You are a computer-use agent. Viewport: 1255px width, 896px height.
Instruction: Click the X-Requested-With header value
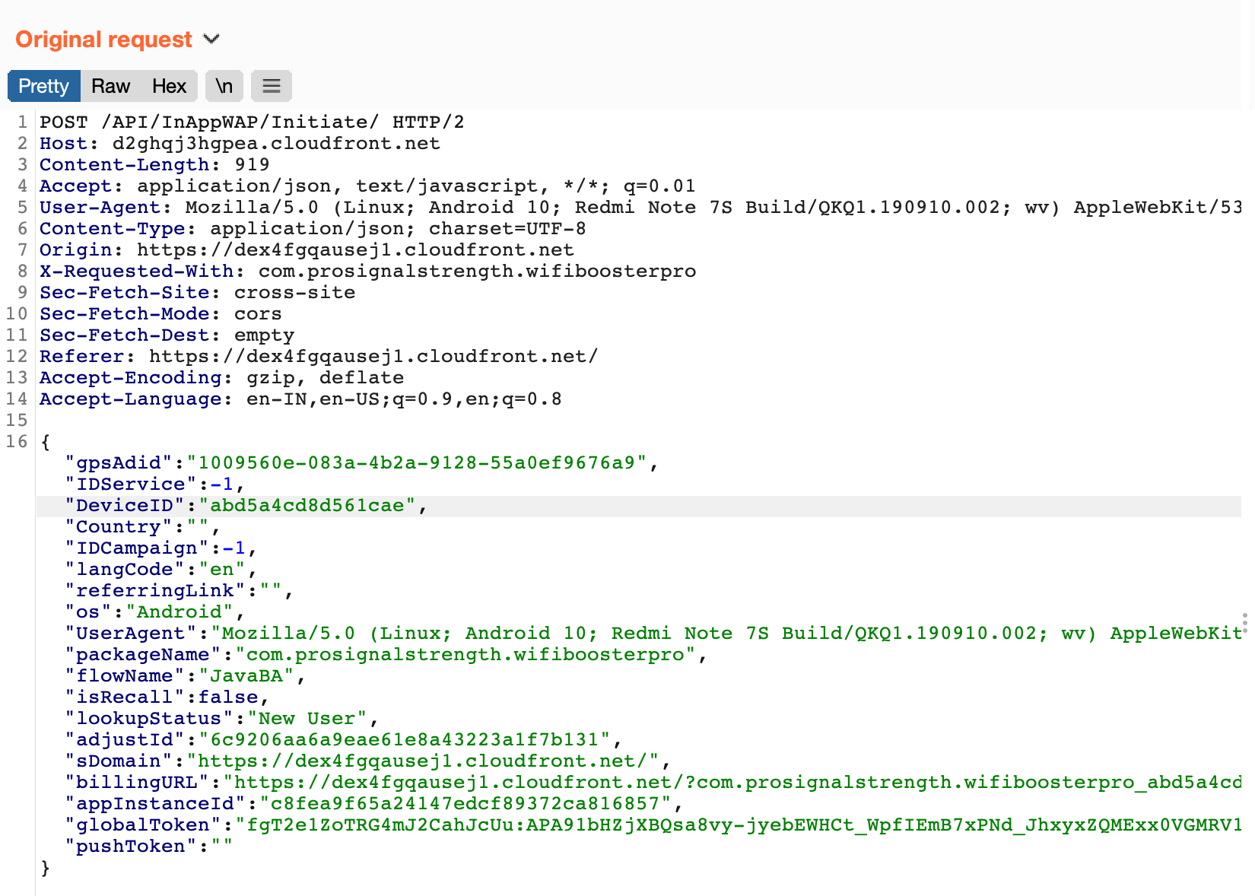[477, 272]
